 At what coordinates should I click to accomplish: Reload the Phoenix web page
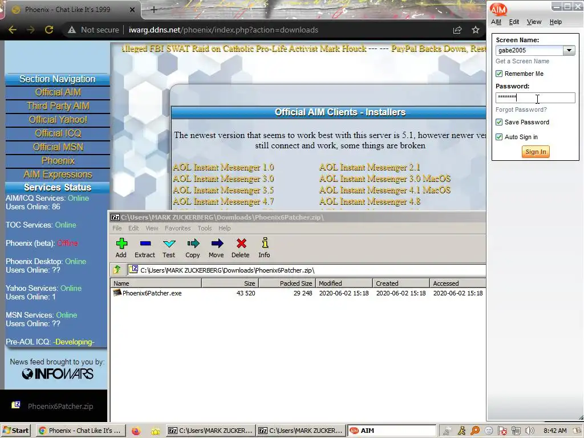[49, 30]
